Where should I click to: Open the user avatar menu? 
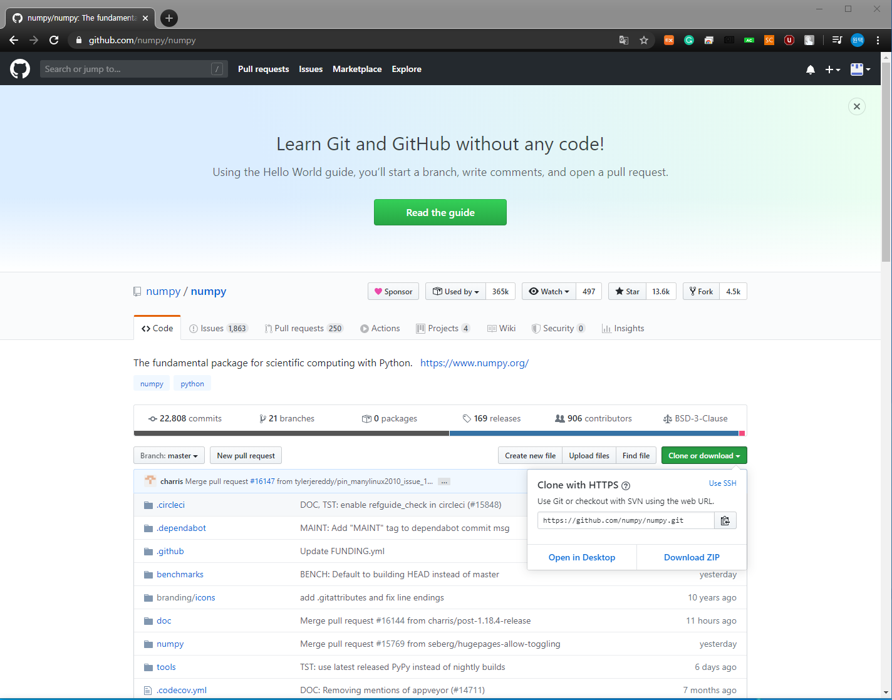coord(860,69)
